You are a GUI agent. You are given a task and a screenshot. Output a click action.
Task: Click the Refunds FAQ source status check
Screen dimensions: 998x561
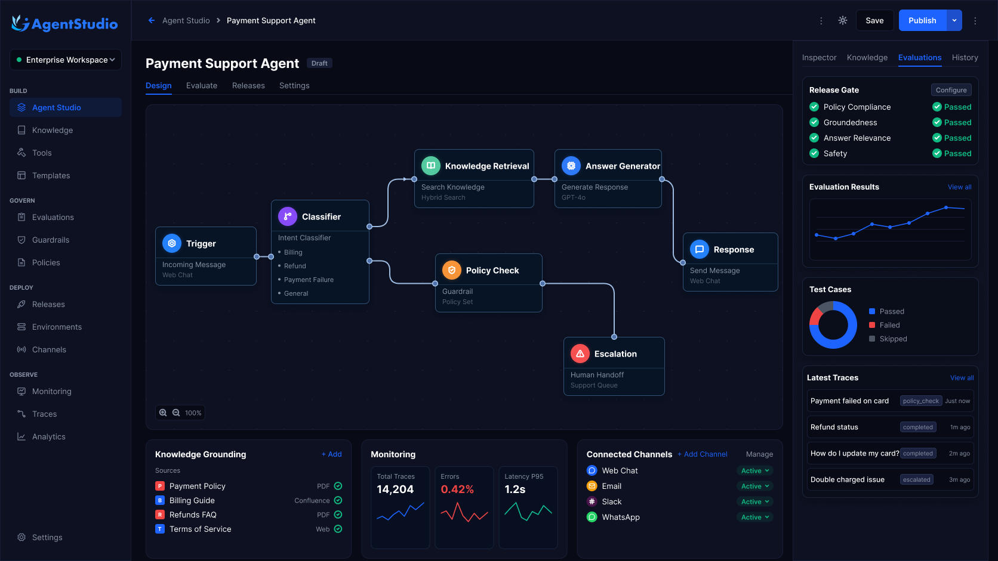(338, 514)
